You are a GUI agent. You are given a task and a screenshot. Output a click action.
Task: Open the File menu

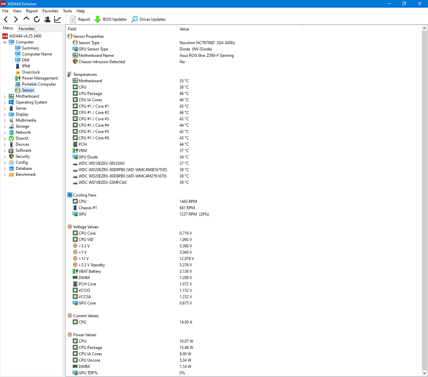[5, 11]
